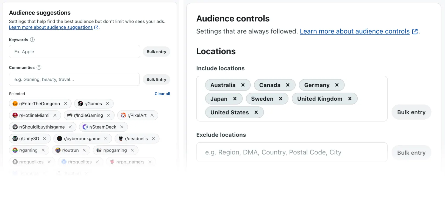The width and height of the screenshot is (445, 203).
Task: Click the r/HotlineMiami community avatar icon
Action: 15,115
